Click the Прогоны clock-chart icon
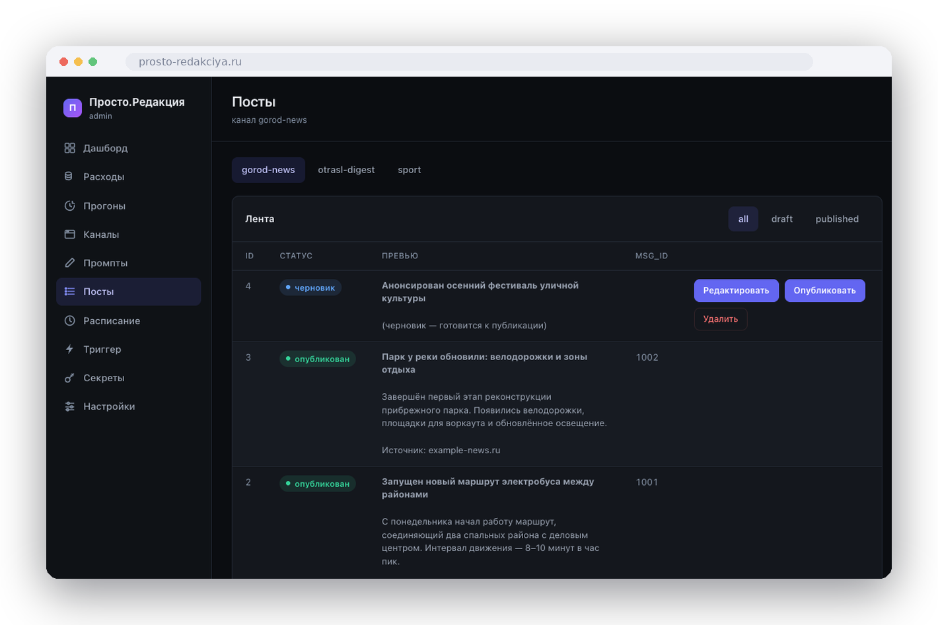Image resolution: width=938 pixels, height=625 pixels. point(69,205)
